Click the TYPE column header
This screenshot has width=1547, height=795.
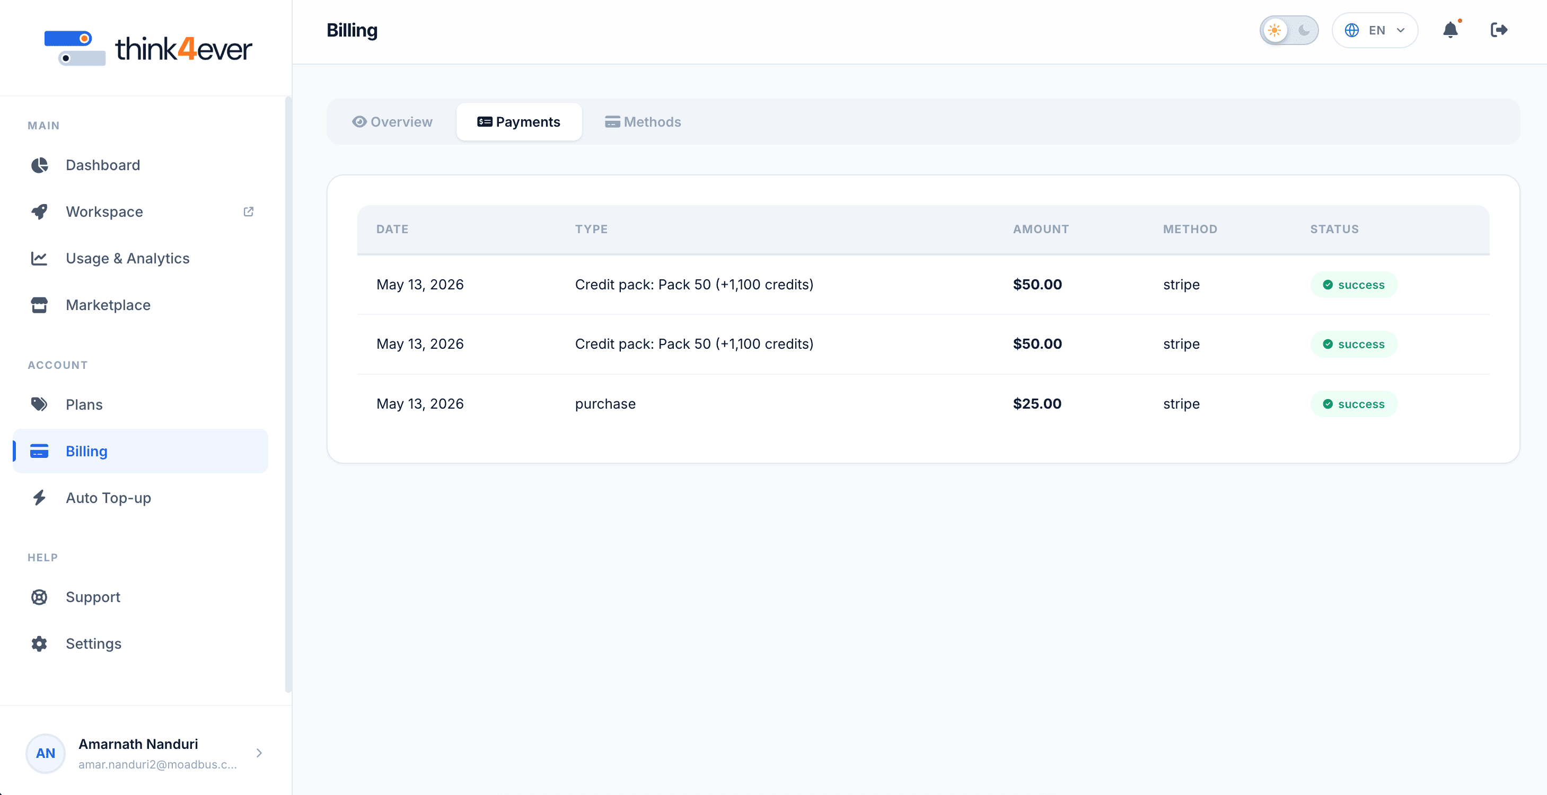(591, 229)
